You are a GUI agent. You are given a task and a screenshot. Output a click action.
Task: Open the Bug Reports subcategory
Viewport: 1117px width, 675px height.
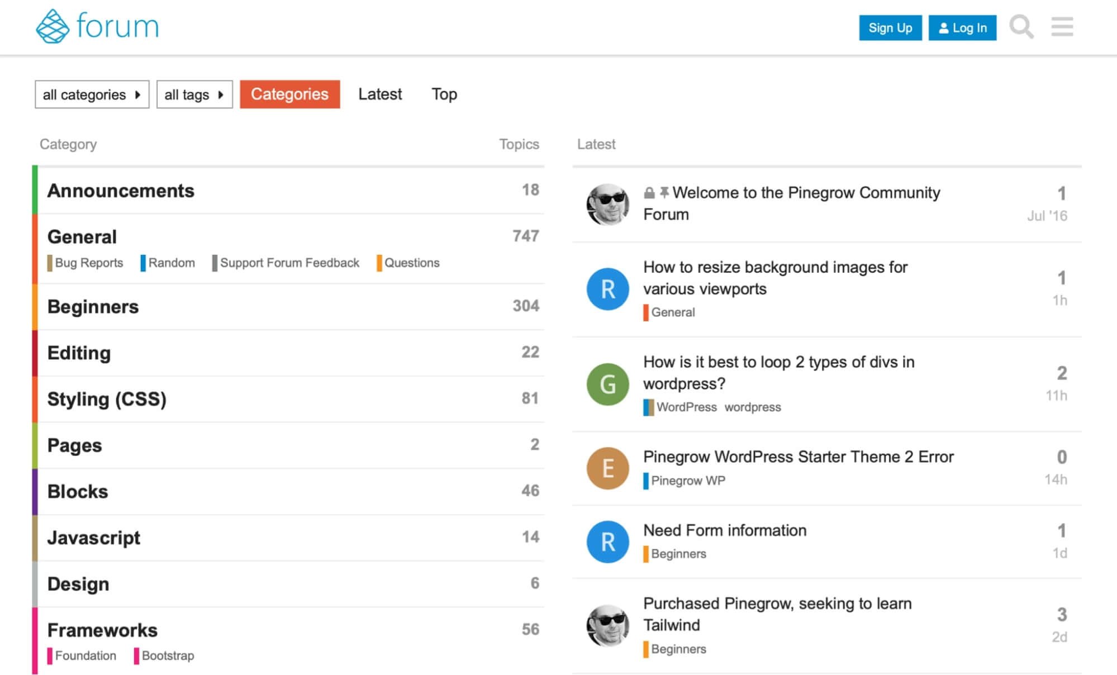coord(85,263)
